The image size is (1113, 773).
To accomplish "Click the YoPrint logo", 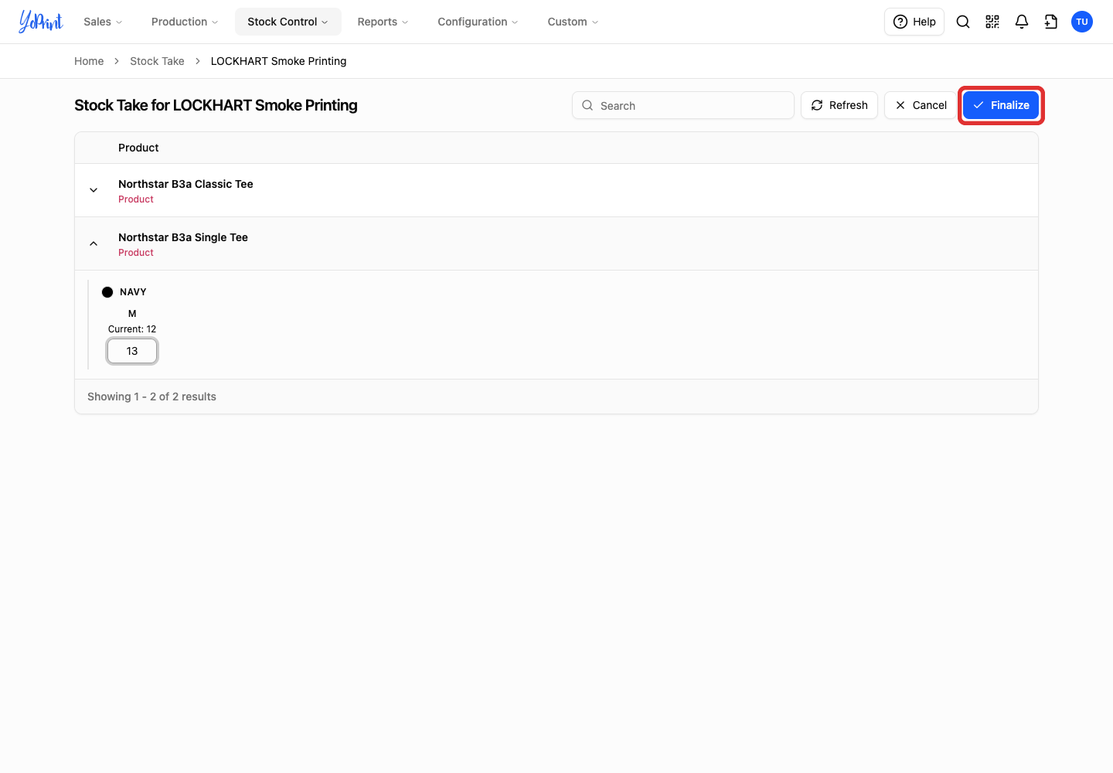I will [41, 22].
